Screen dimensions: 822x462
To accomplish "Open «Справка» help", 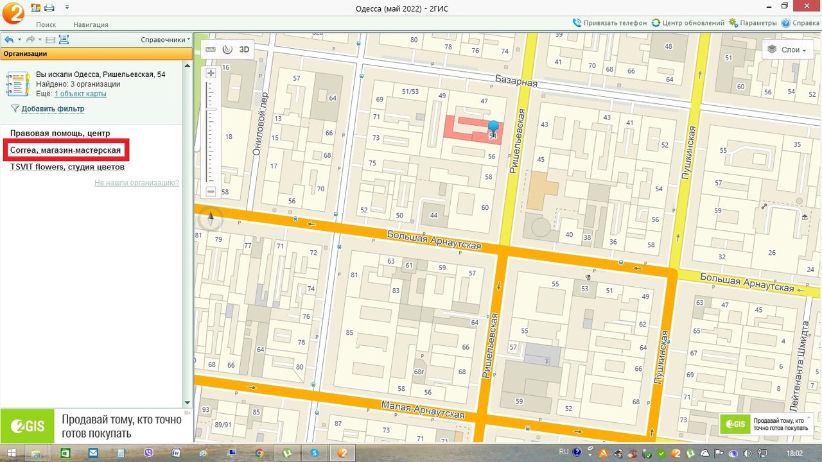I will [800, 23].
